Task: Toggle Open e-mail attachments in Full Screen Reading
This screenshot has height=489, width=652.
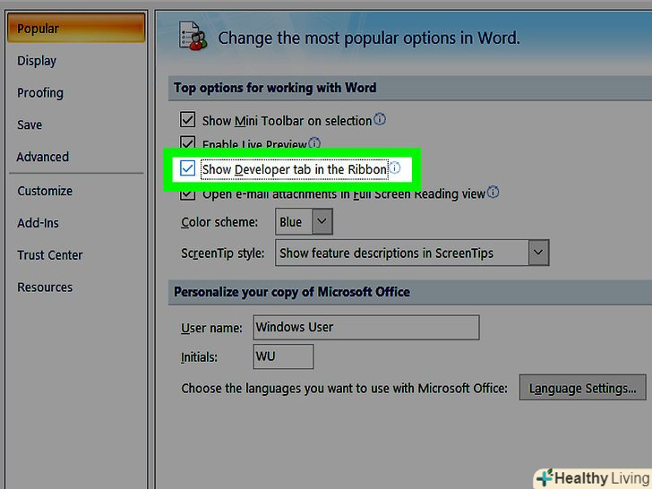Action: 187,195
